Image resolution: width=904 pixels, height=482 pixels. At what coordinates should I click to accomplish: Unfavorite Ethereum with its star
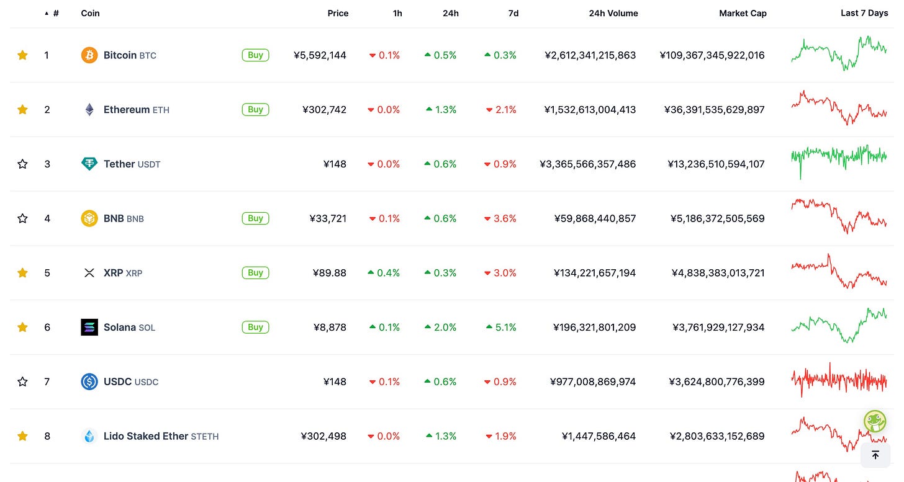coord(22,110)
